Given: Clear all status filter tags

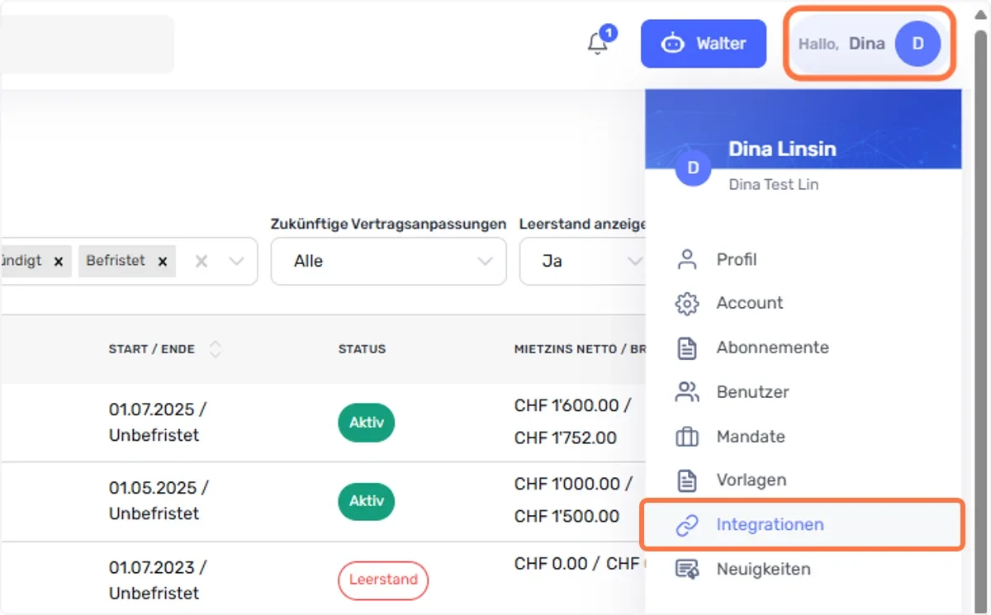Looking at the screenshot, I should (202, 261).
